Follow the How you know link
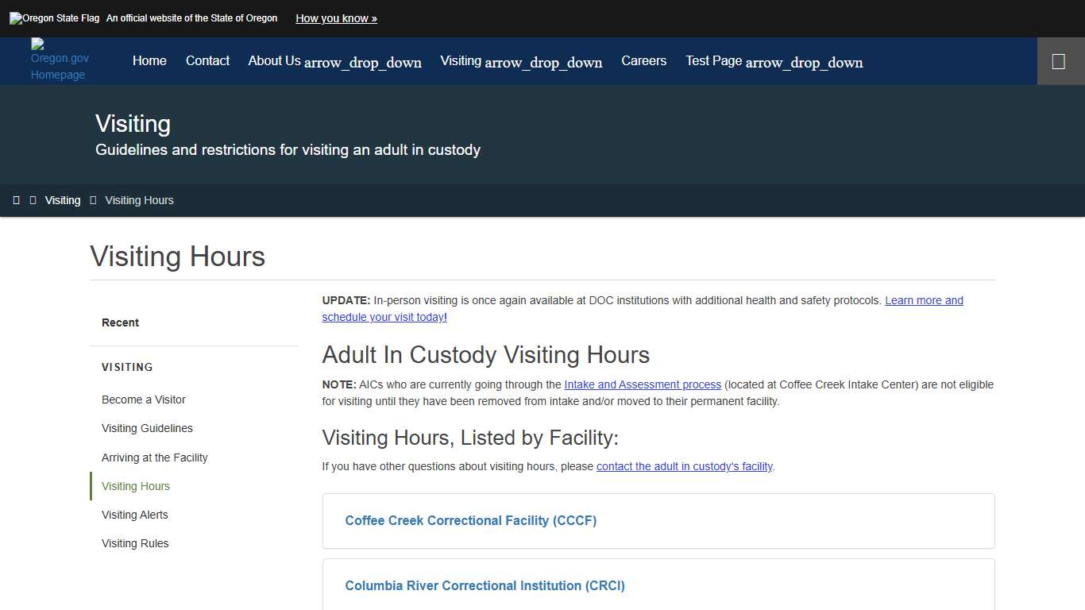The width and height of the screenshot is (1085, 610). (x=336, y=18)
